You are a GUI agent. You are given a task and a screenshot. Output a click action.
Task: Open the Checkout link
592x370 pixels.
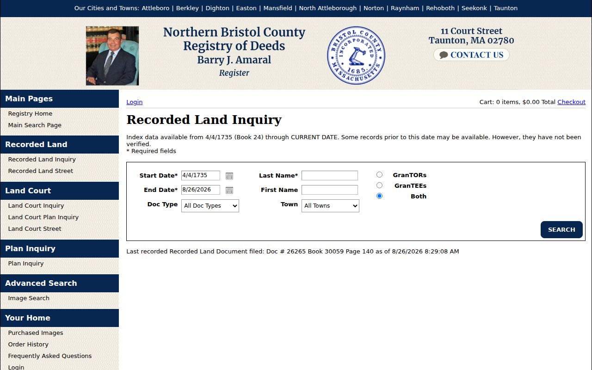pos(571,102)
